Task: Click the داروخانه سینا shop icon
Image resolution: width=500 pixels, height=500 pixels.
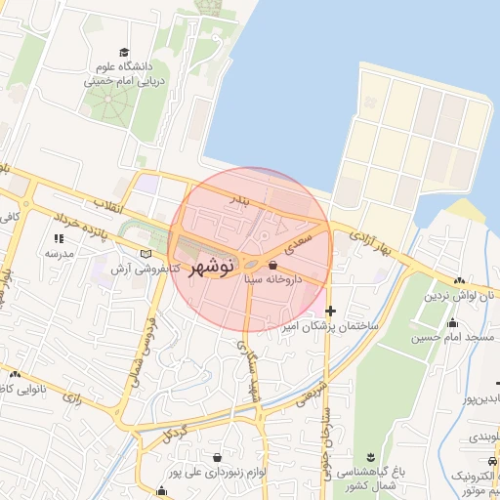Action: coord(272,266)
